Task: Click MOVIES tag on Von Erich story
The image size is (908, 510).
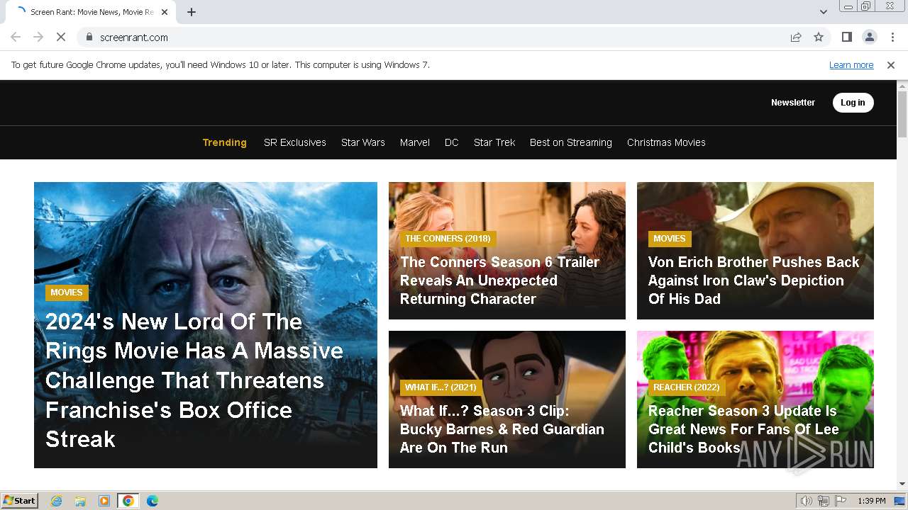Action: coord(670,238)
